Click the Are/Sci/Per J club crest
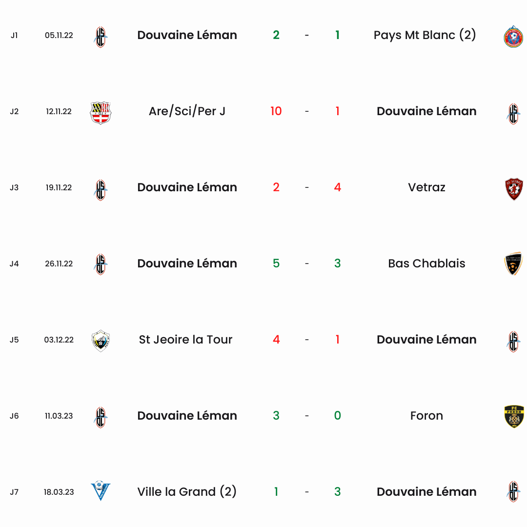This screenshot has height=527, width=527. pyautogui.click(x=101, y=113)
